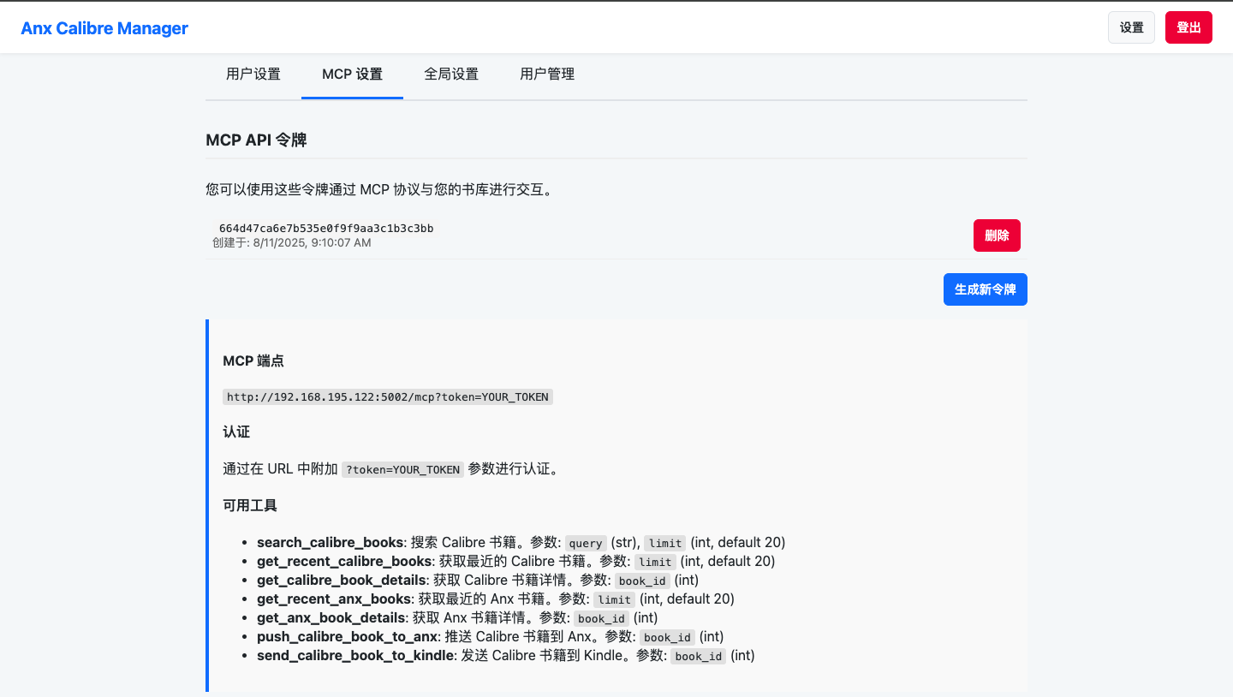This screenshot has width=1233, height=697.
Task: Click the 设置 button in header
Action: 1131,27
